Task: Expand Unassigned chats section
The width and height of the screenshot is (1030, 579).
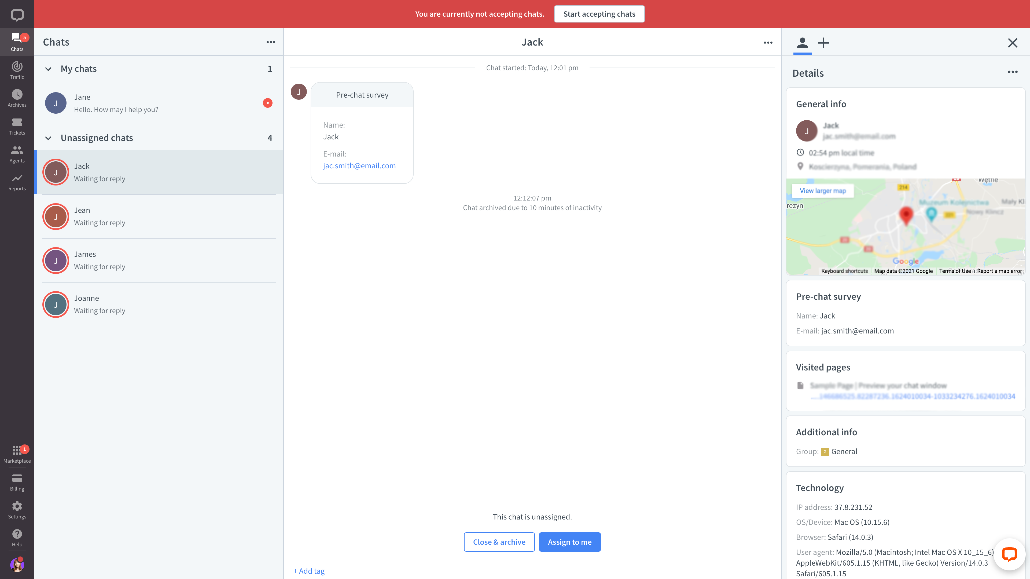Action: [x=47, y=138]
